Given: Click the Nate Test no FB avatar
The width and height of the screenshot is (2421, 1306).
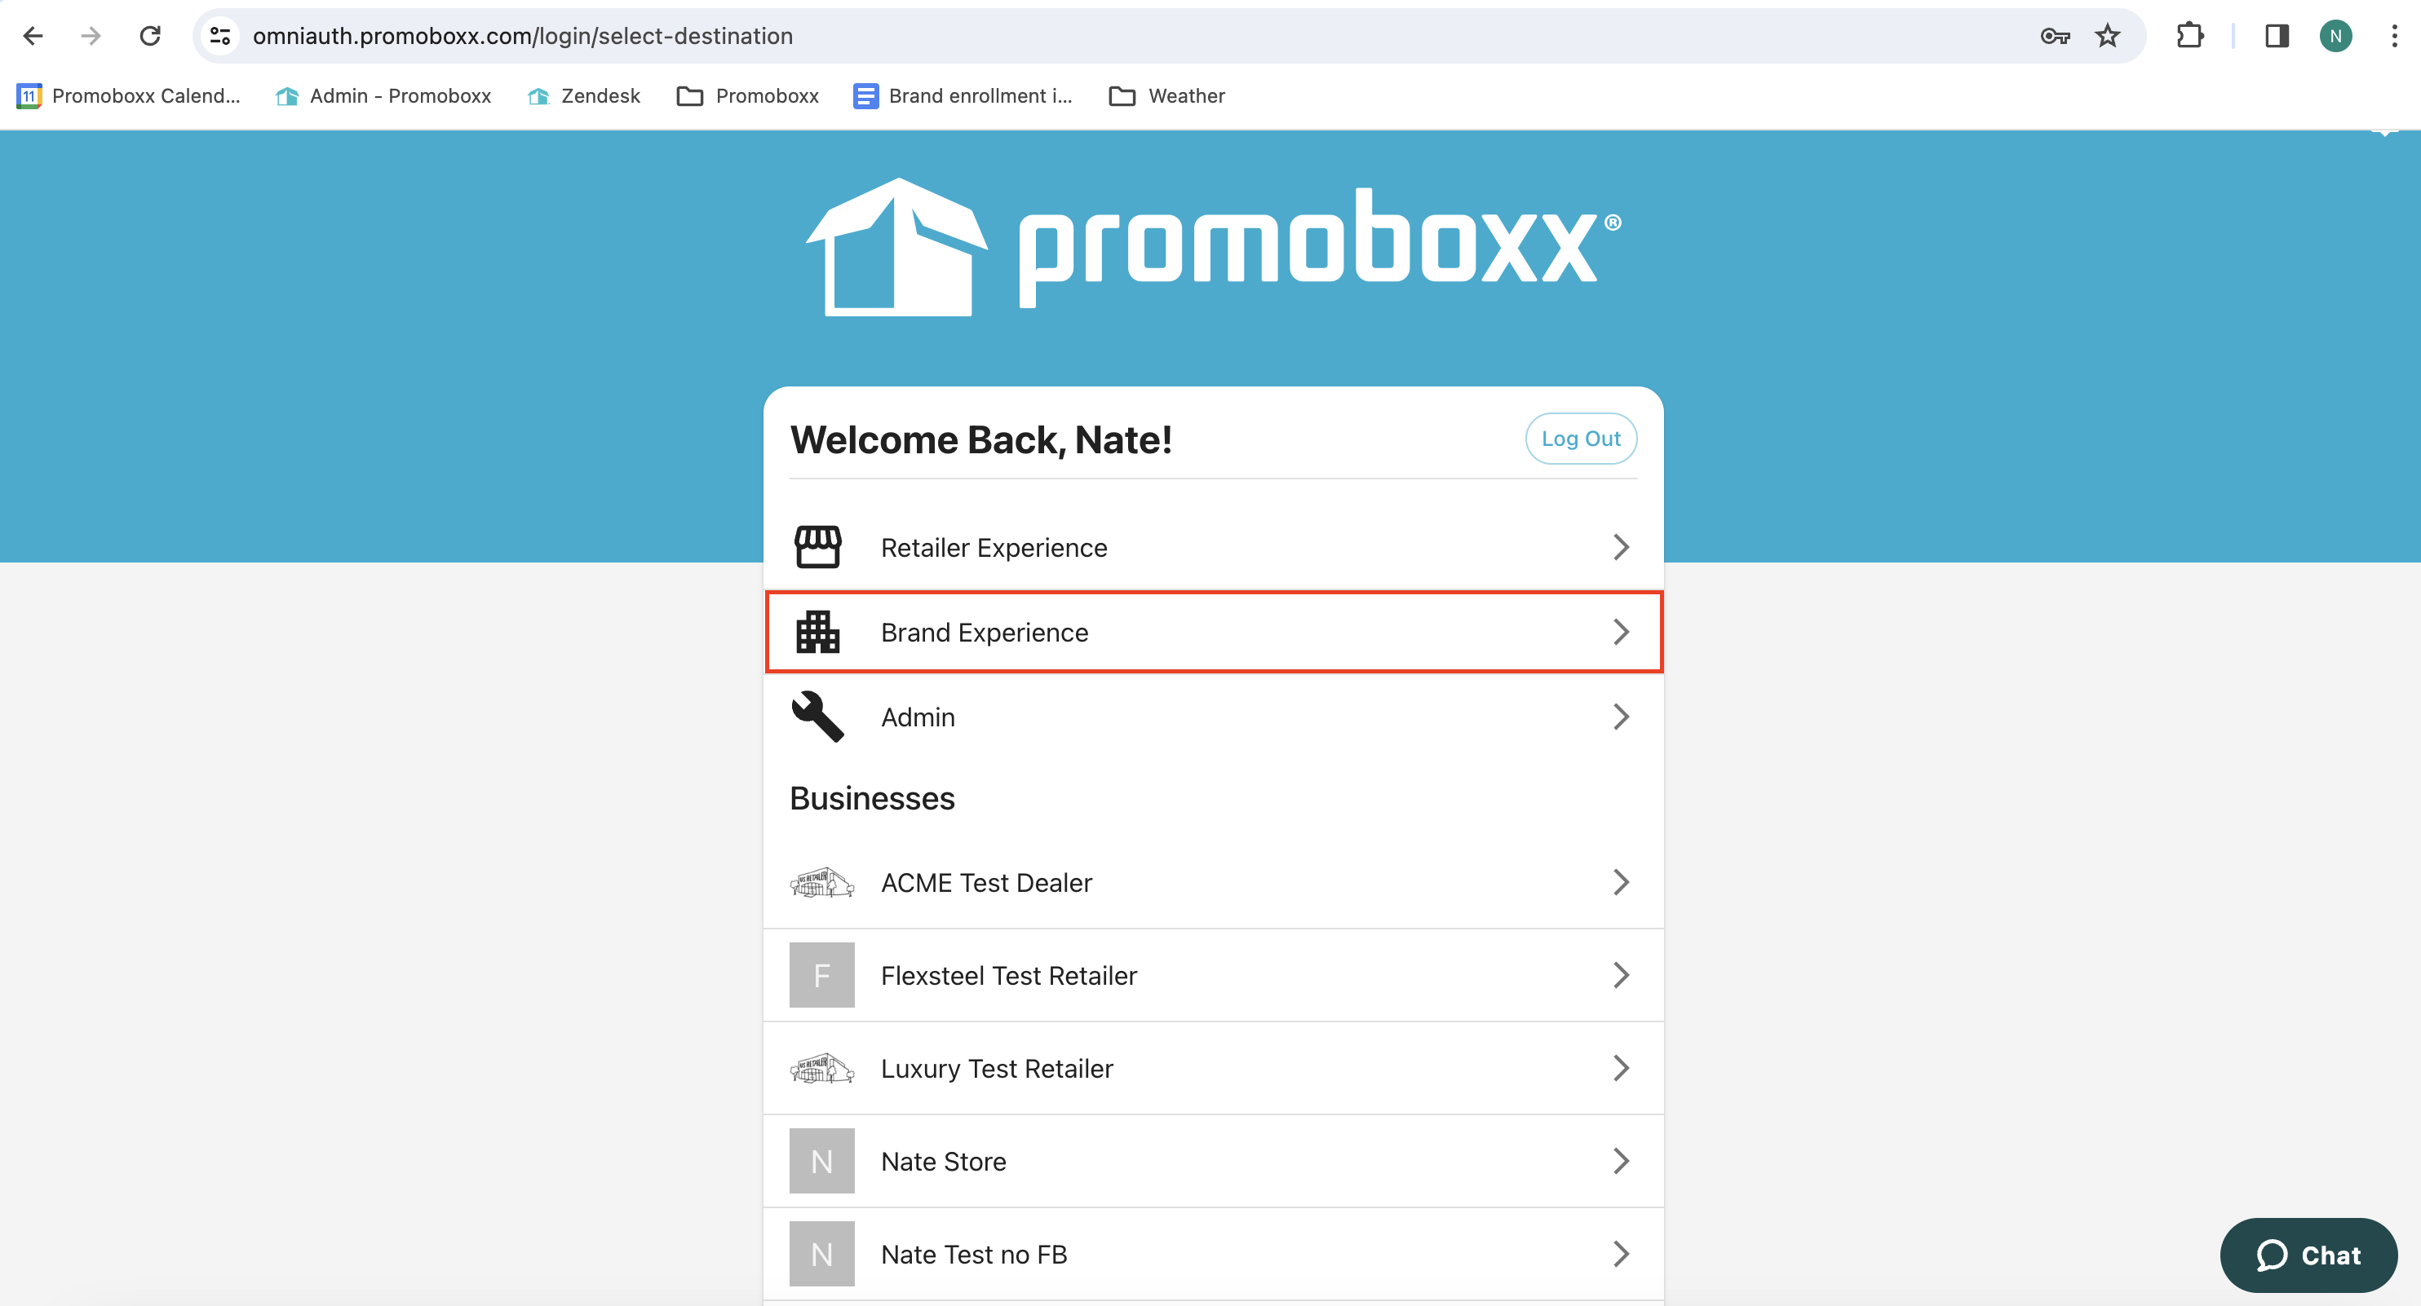Looking at the screenshot, I should 821,1255.
